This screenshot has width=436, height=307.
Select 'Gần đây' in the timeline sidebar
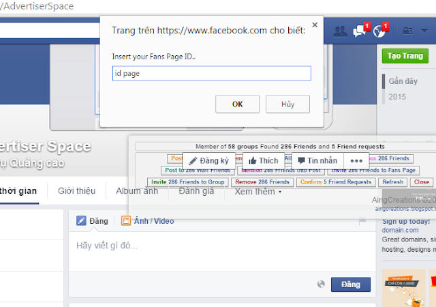(403, 81)
